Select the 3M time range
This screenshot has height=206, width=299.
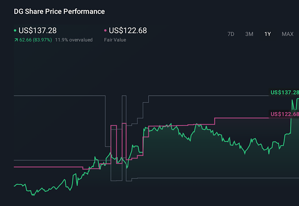pyautogui.click(x=249, y=34)
